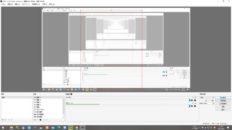Toggle visibility of 图像 5 source
The image size is (232, 130).
(35, 97)
